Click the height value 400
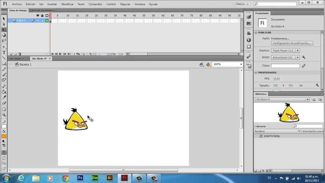This screenshot has height=183, width=325. (x=291, y=86)
